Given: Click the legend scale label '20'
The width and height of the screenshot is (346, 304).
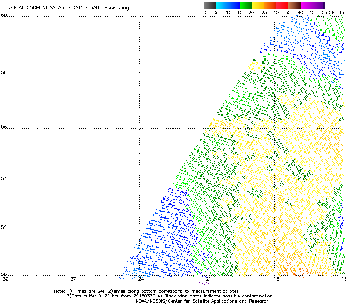Looking at the screenshot, I should (x=251, y=13).
